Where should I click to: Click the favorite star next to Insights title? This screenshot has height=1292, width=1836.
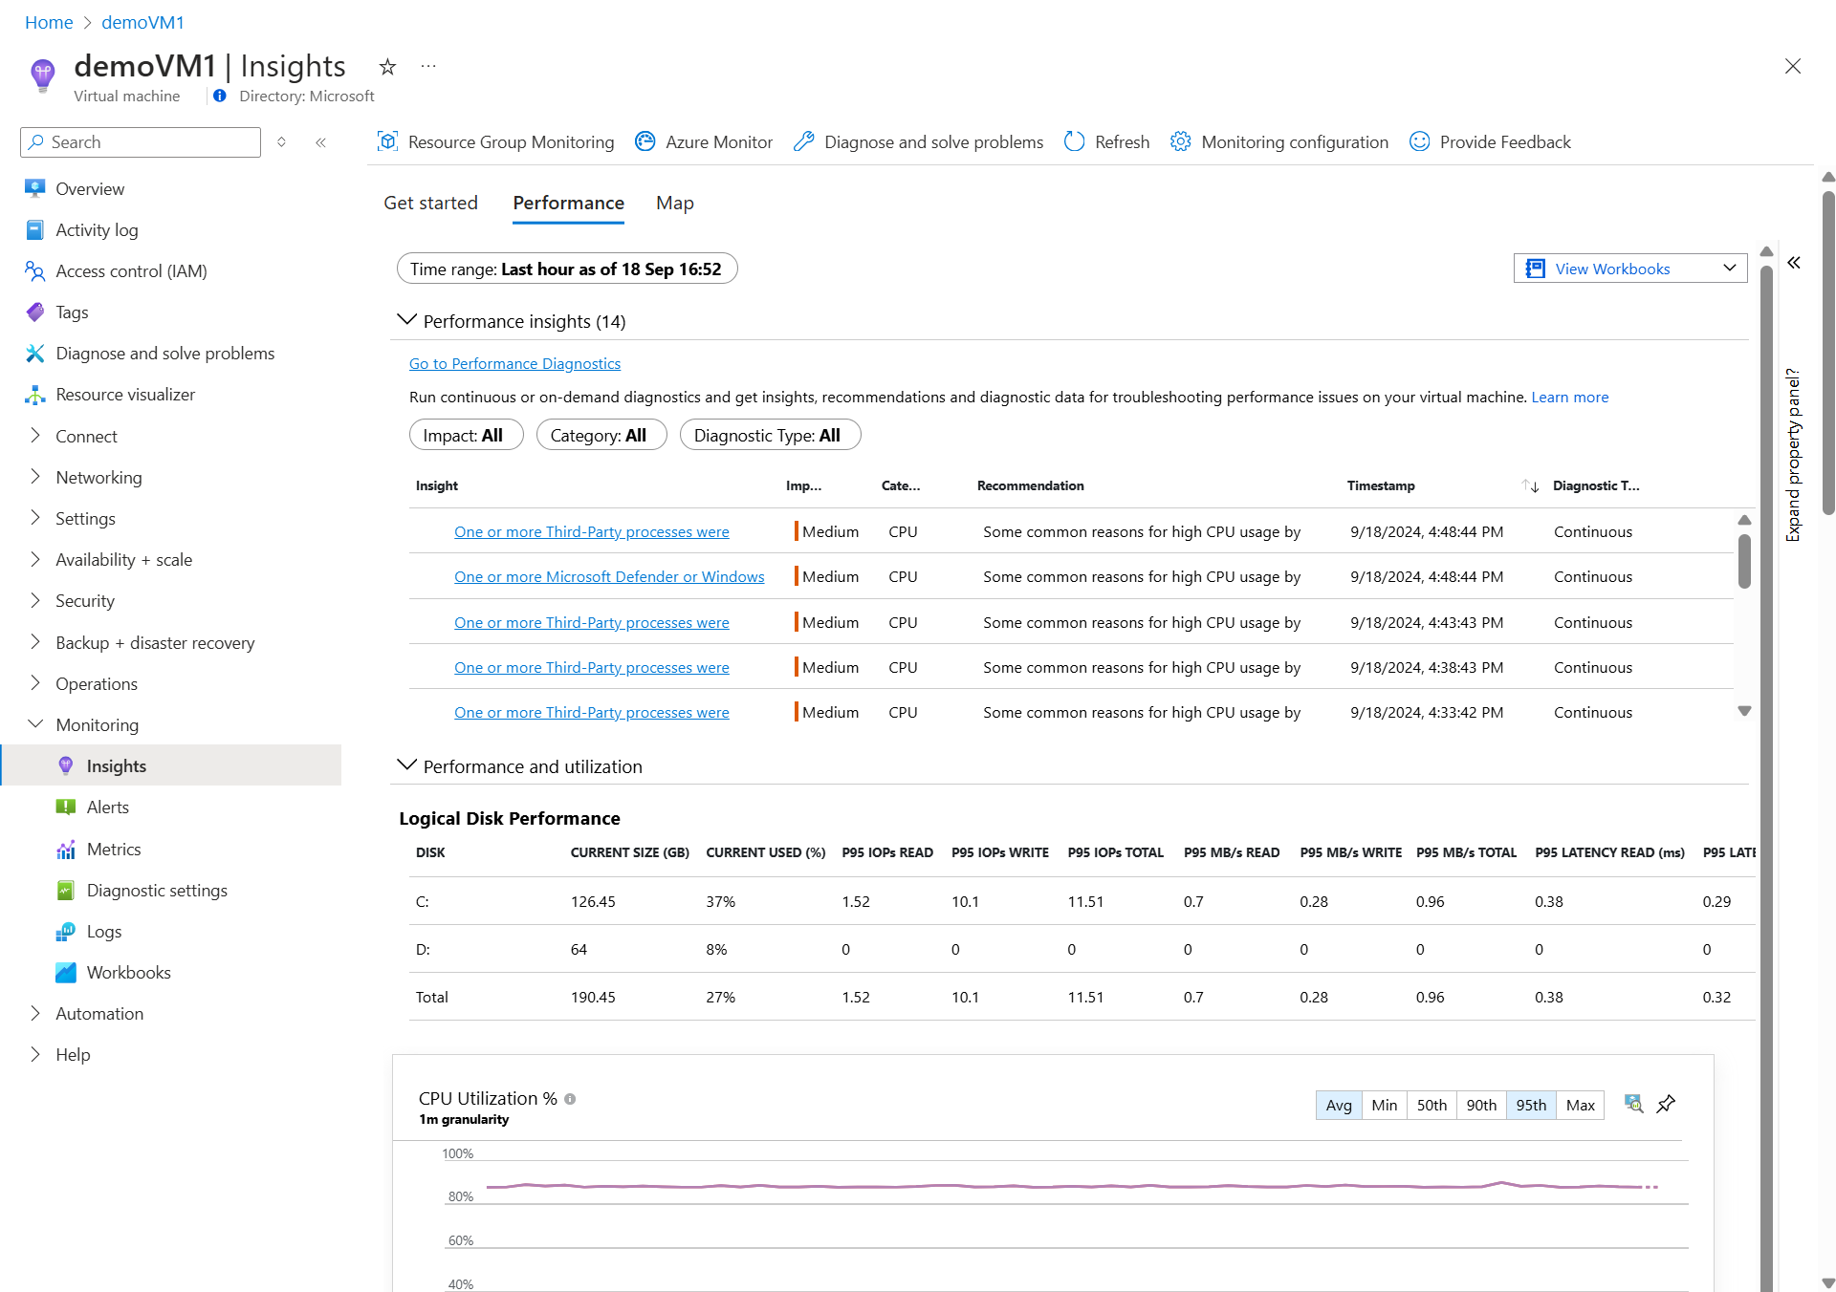point(387,67)
